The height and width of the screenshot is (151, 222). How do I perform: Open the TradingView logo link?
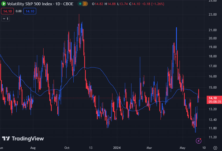(x=23, y=139)
